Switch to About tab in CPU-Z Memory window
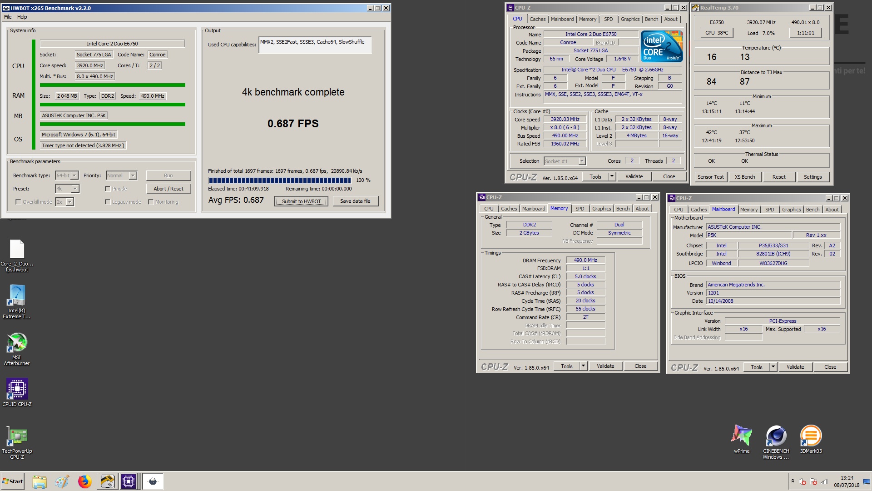The height and width of the screenshot is (491, 872). pos(642,209)
